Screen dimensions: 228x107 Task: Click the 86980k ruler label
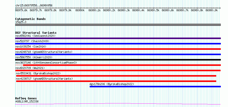pyautogui.click(x=80, y=10)
